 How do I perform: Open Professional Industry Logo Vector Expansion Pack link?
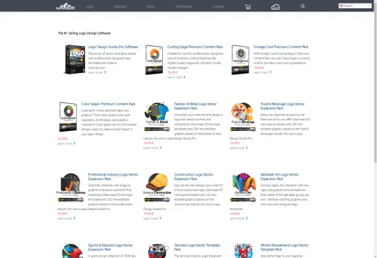tap(113, 177)
